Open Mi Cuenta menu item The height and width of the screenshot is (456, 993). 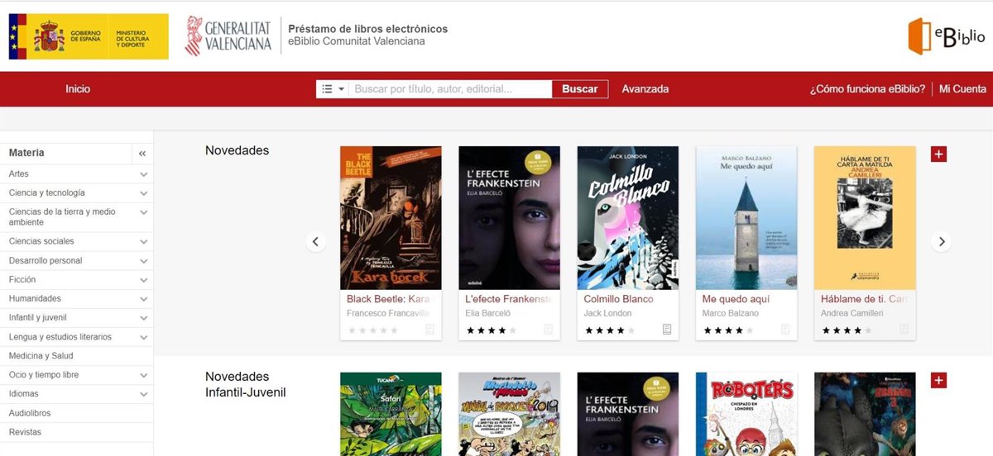[962, 89]
